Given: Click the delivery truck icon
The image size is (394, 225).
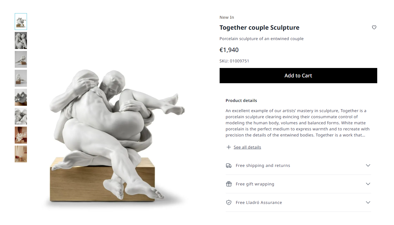Looking at the screenshot, I should (229, 166).
